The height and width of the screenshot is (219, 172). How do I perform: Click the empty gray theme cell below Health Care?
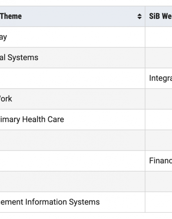click(x=72, y=140)
